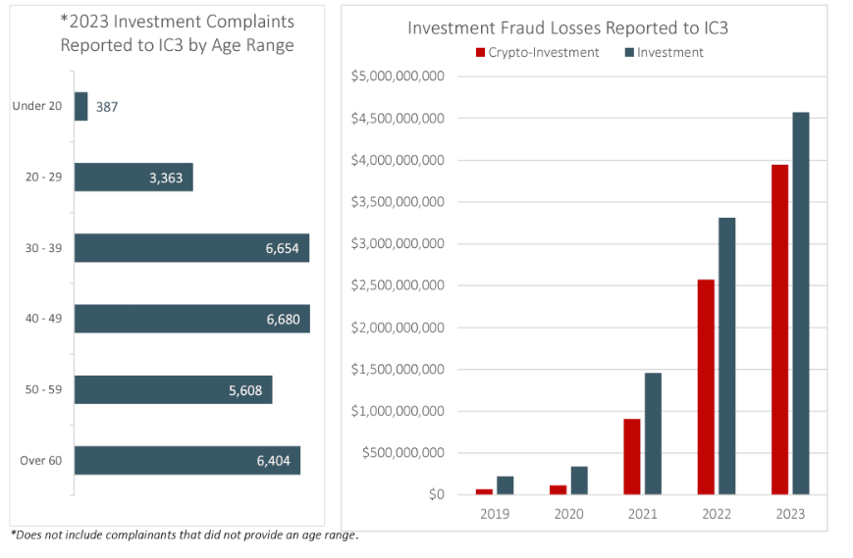Click the 40 - 49 bar showing 6,680
The image size is (853, 558).
191,319
